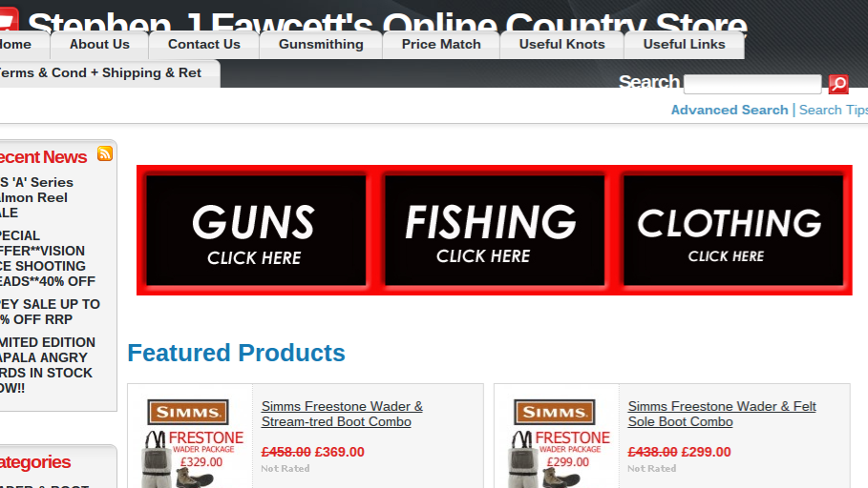868x488 pixels.
Task: Click the Advanced Search link
Action: (x=729, y=110)
